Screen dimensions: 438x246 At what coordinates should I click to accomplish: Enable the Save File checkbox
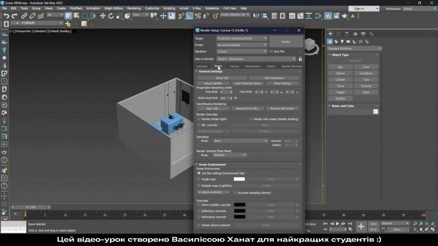click(271, 51)
